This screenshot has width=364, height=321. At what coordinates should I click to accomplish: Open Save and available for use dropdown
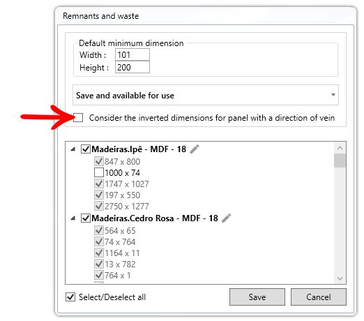(206, 95)
